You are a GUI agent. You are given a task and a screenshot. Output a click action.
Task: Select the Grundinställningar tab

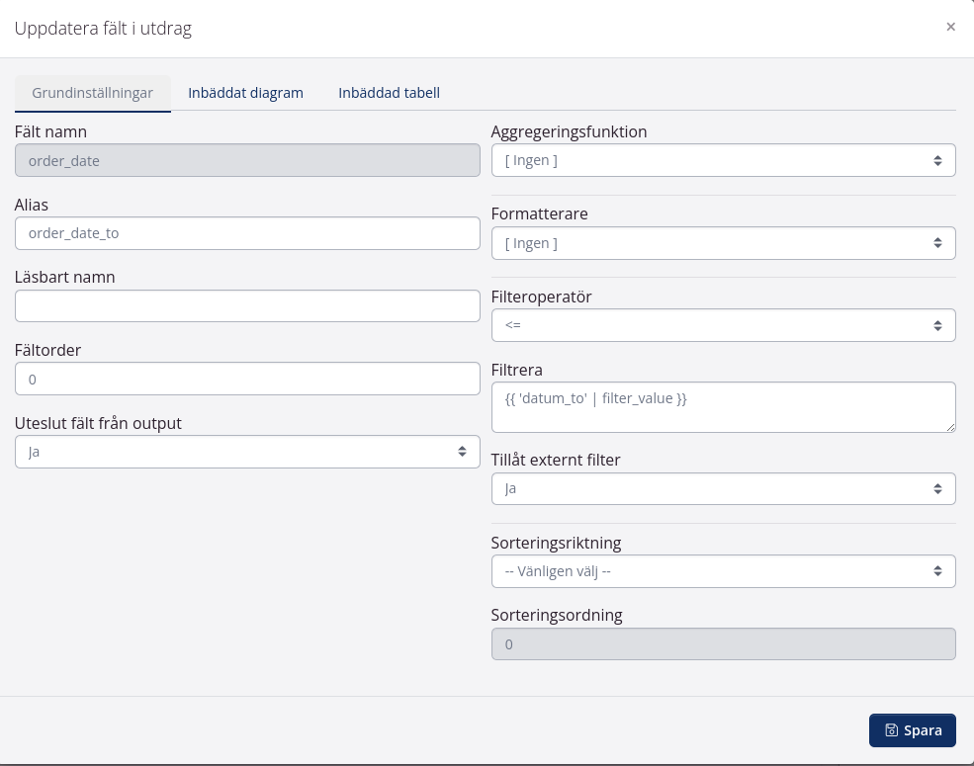(92, 92)
